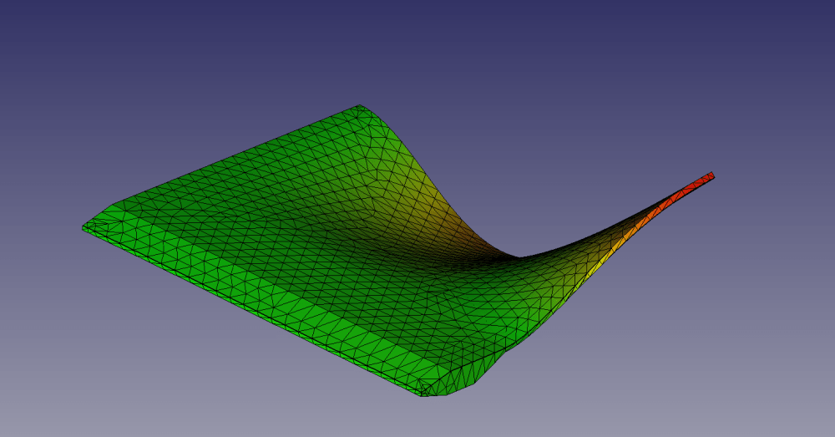The height and width of the screenshot is (437, 835).
Task: Click the upper-left outer edge of the mesh
Action: (x=234, y=155)
